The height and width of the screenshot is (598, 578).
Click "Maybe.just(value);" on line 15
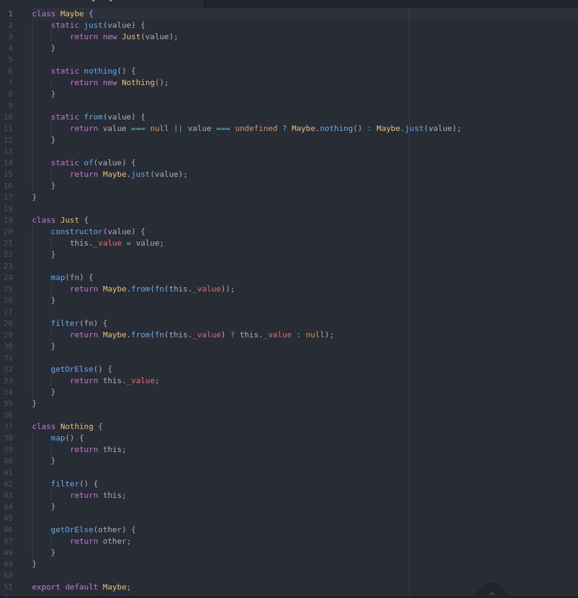click(145, 174)
